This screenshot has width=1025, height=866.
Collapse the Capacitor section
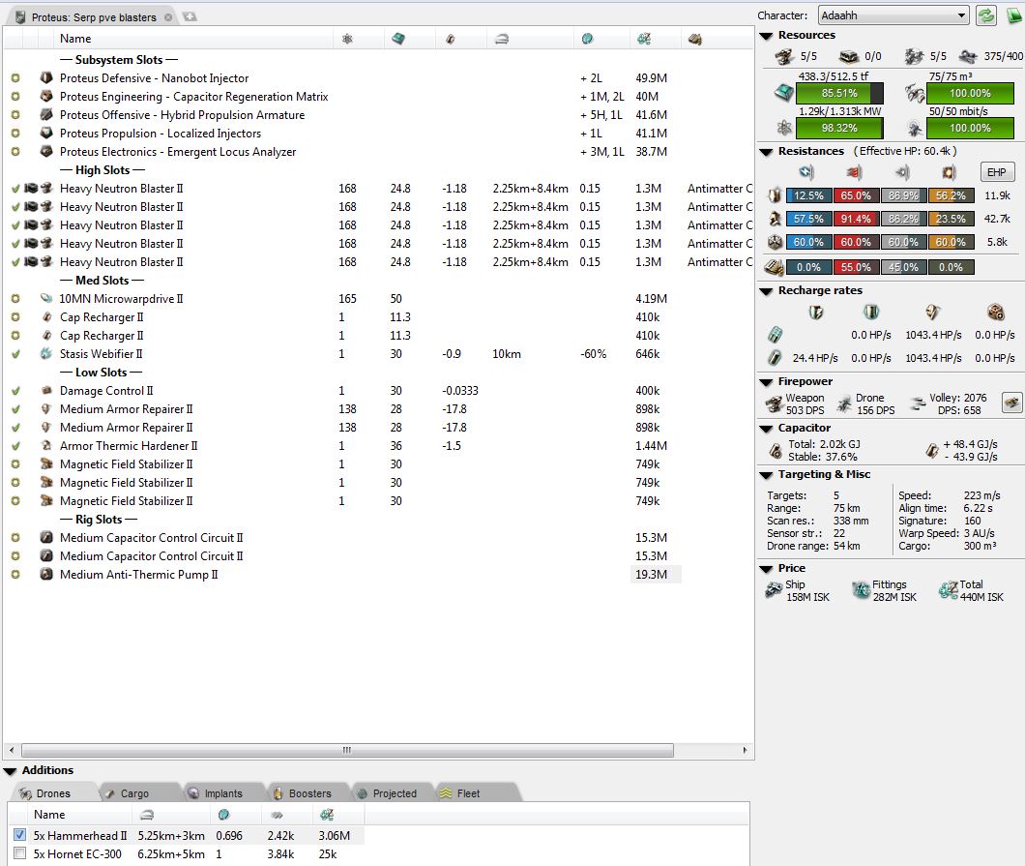pos(766,429)
